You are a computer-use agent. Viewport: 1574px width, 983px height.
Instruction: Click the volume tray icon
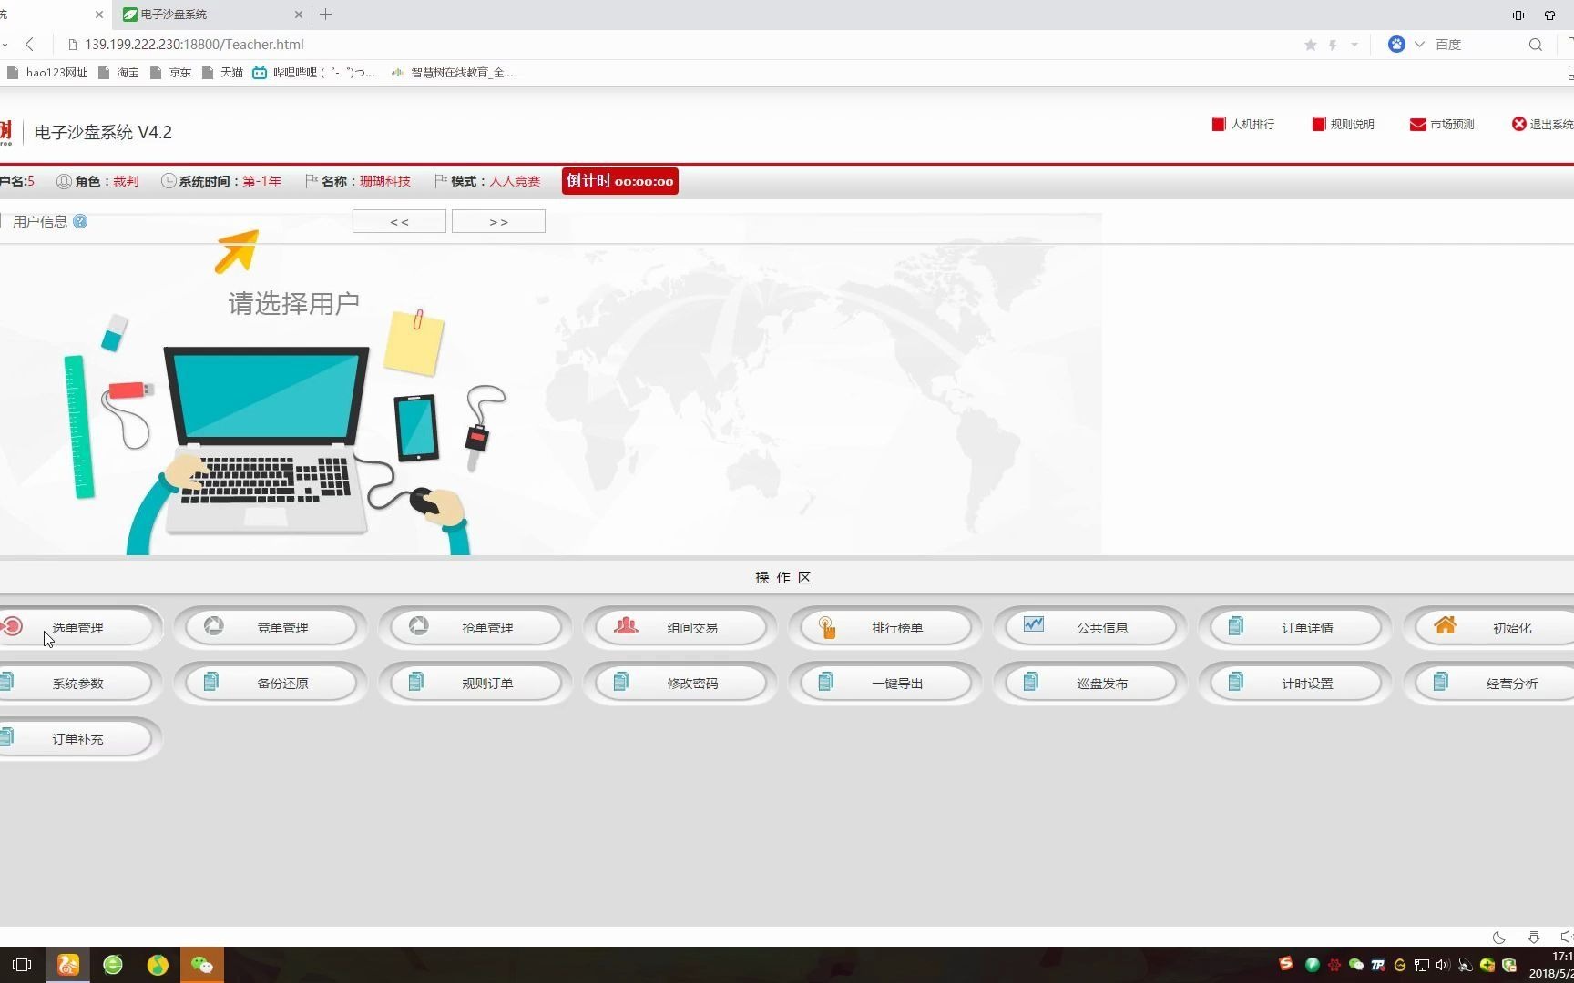pos(1443,965)
